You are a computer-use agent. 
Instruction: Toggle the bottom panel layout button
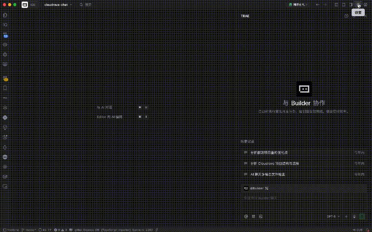(x=344, y=5)
